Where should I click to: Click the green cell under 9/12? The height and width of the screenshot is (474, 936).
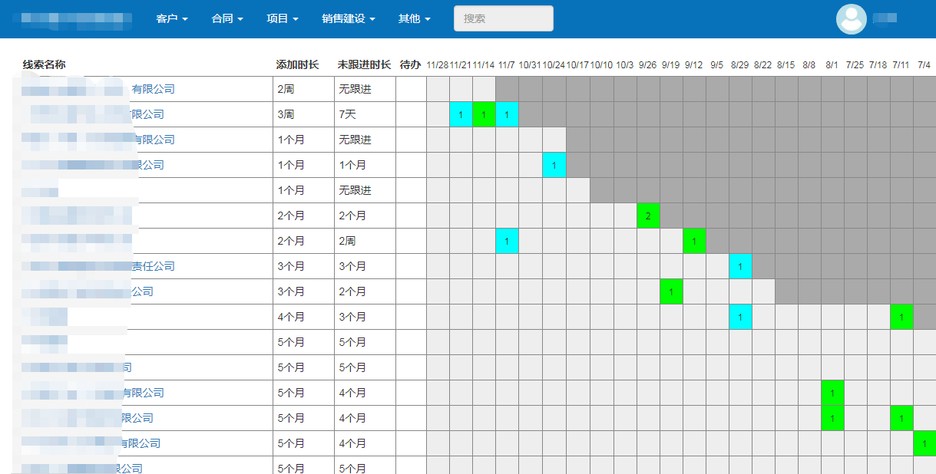pos(694,242)
